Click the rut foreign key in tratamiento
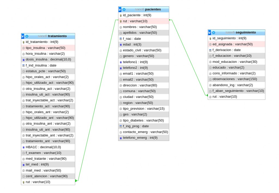The width and height of the screenshot is (279, 193). (x=38, y=182)
